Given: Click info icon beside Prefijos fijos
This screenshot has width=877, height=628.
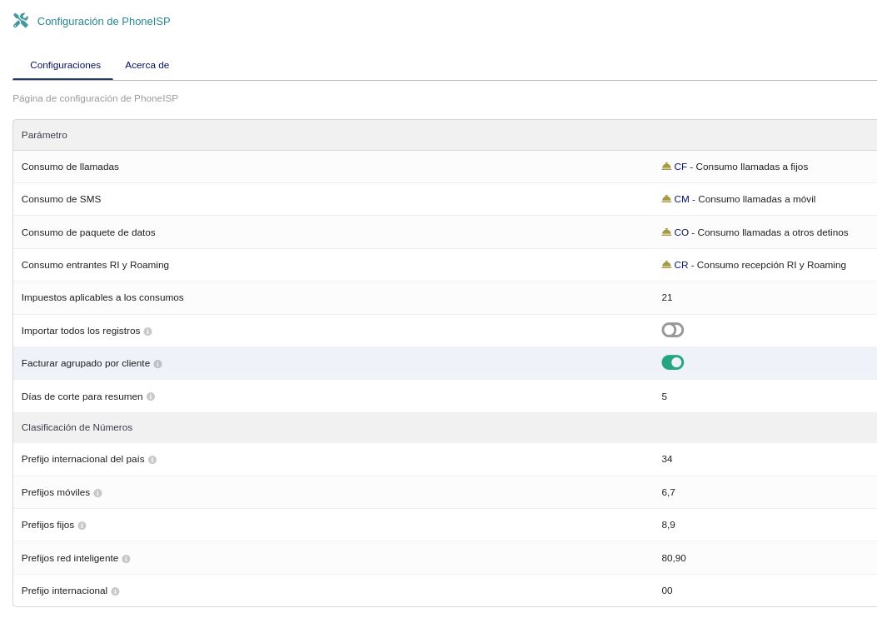Looking at the screenshot, I should [x=82, y=526].
